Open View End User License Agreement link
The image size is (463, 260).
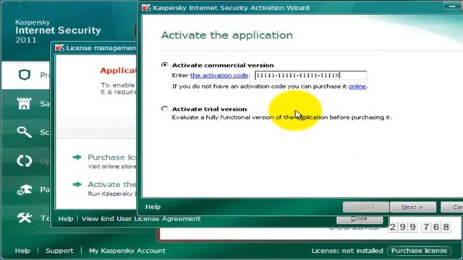141,219
